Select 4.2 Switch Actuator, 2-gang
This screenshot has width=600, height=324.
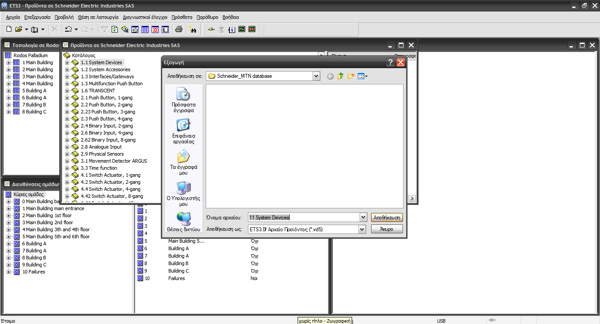pos(110,182)
